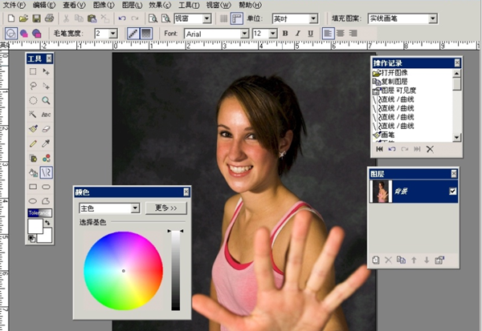Select the Recolor tool
This screenshot has height=331, width=482.
click(x=46, y=159)
